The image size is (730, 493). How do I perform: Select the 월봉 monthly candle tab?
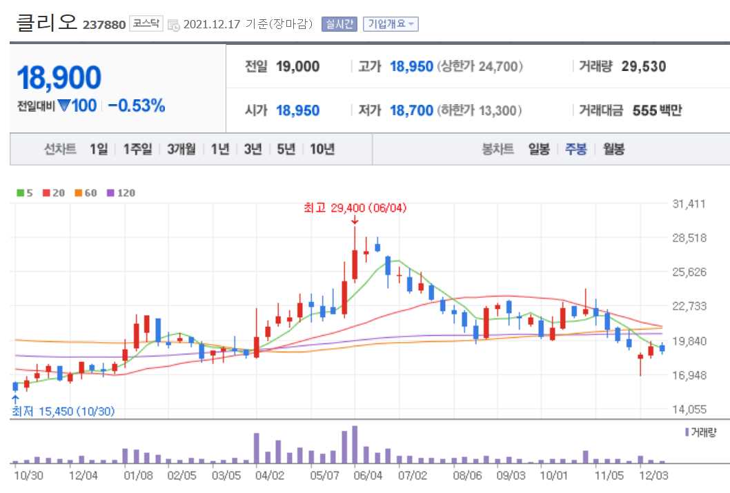pos(612,149)
